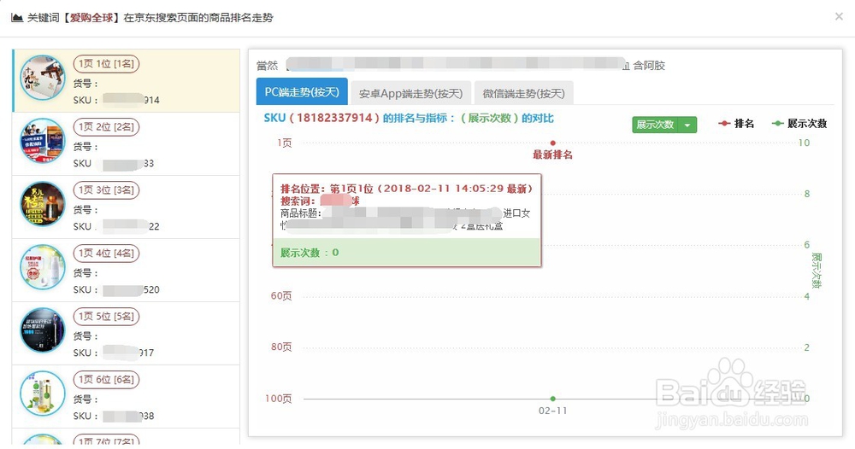Click the 60页 y-axis label
This screenshot has width=855, height=449.
(280, 296)
